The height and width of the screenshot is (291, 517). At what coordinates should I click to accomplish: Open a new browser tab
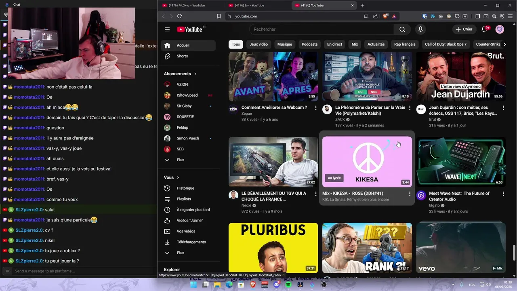pyautogui.click(x=362, y=5)
